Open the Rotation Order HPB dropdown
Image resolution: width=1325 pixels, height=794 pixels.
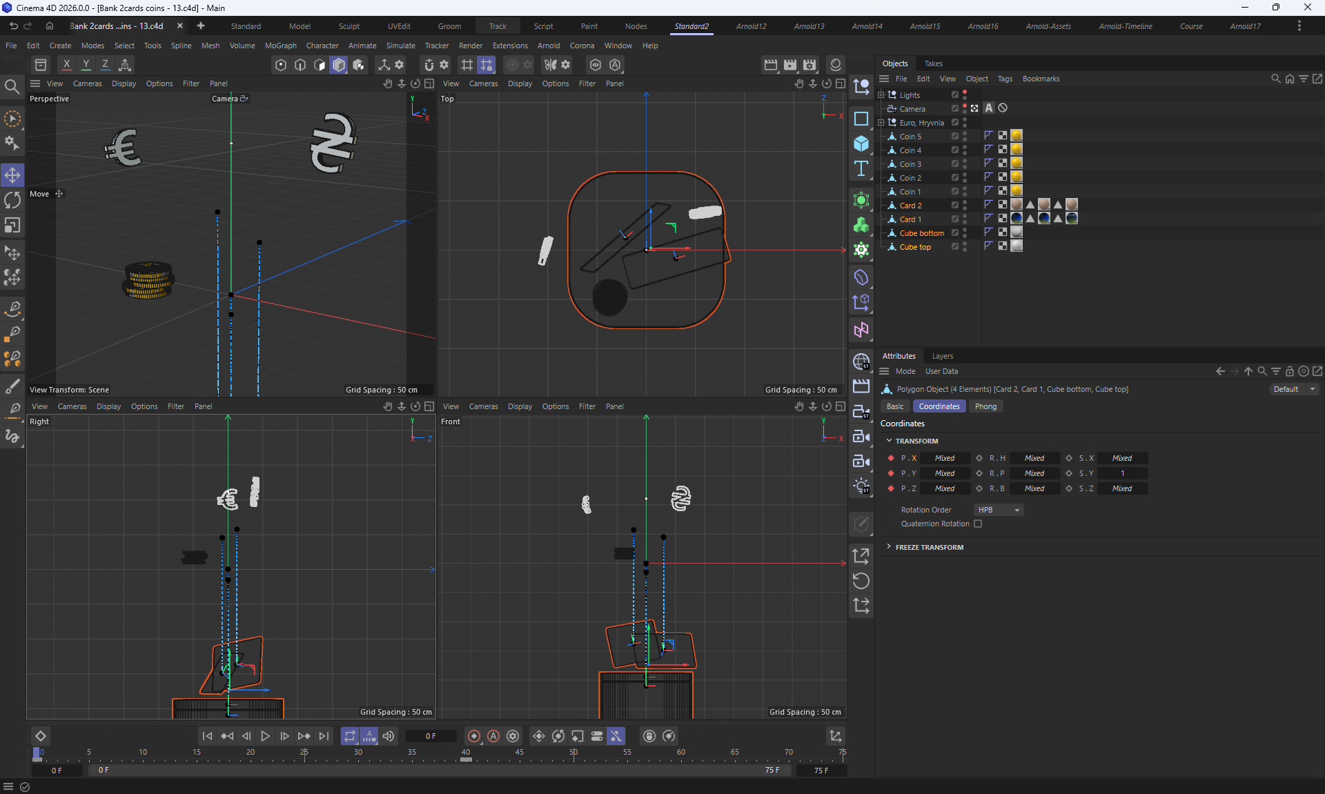pos(999,510)
